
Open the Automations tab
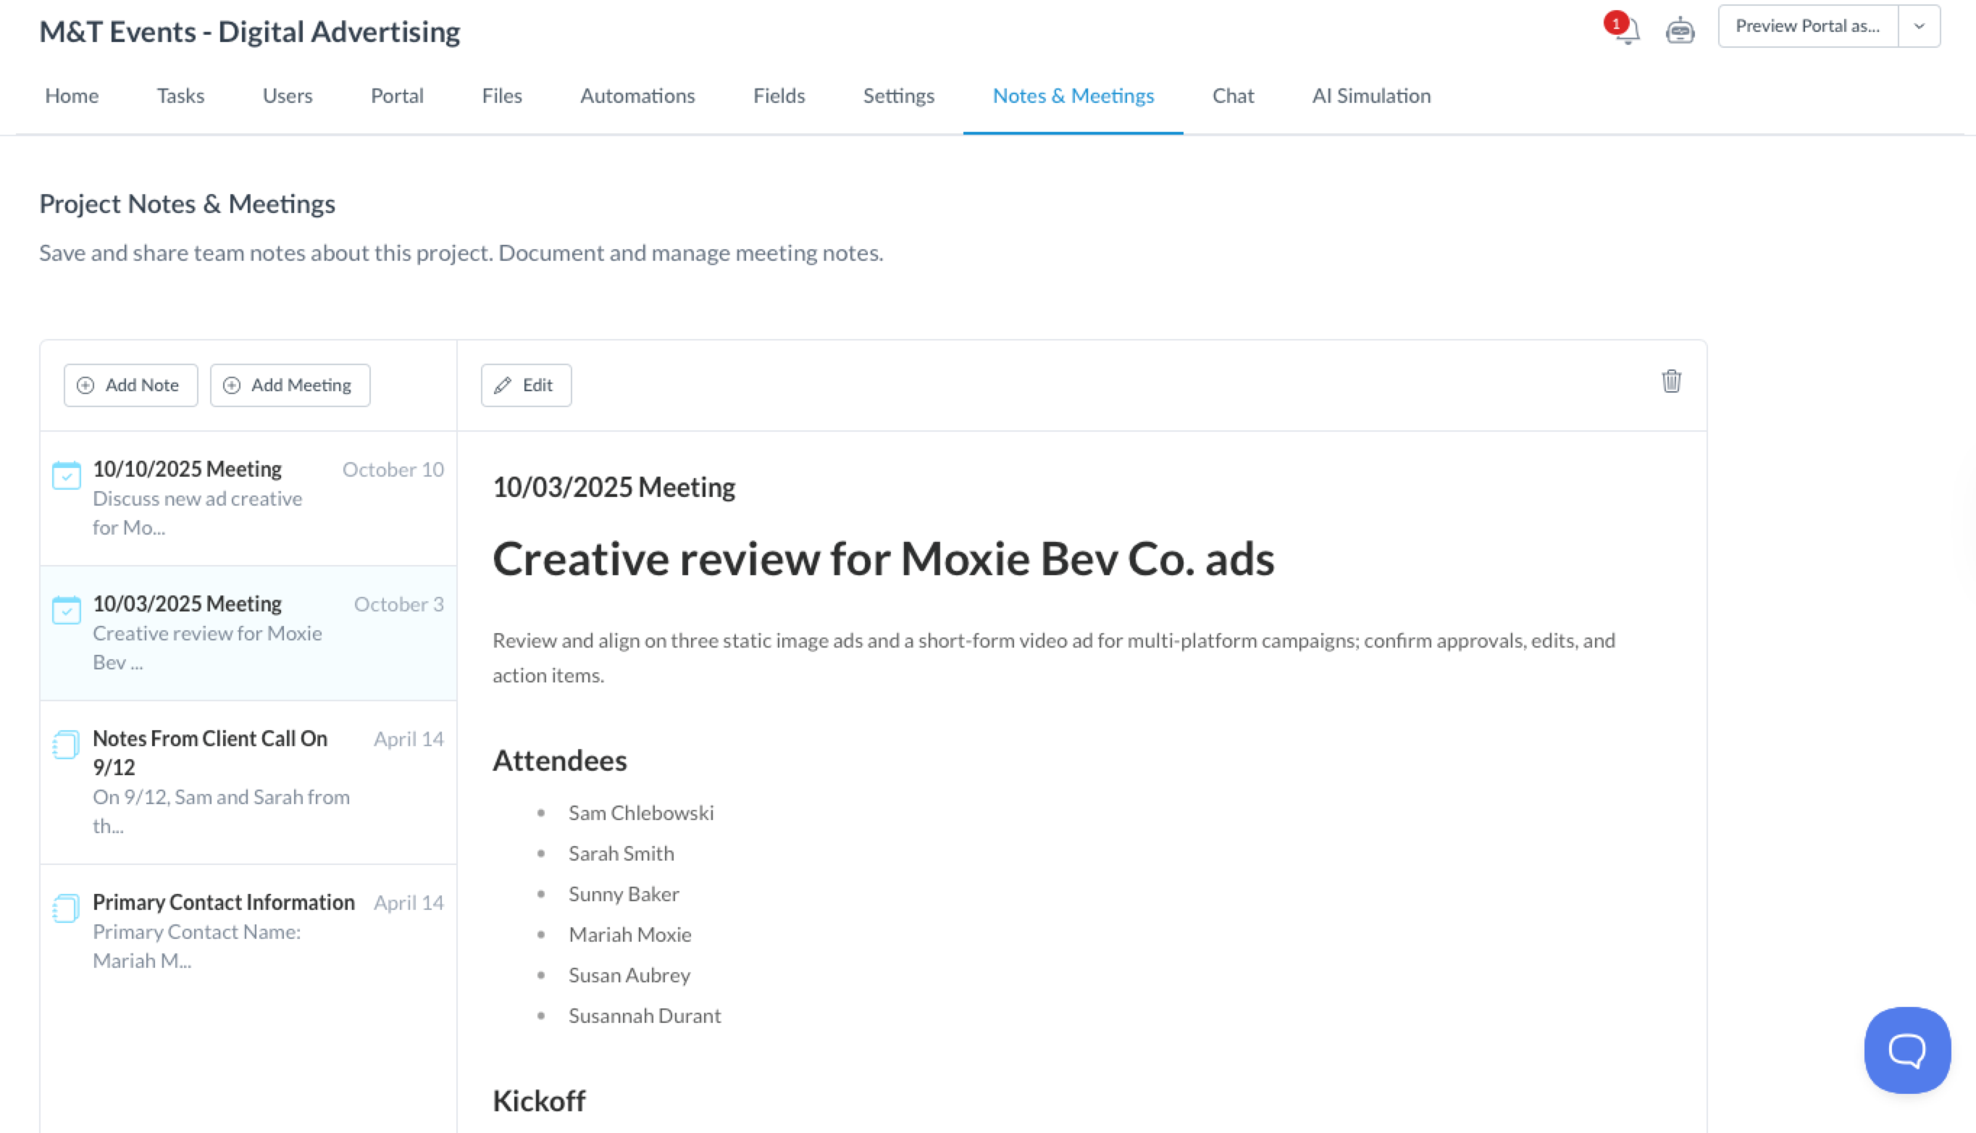coord(637,96)
